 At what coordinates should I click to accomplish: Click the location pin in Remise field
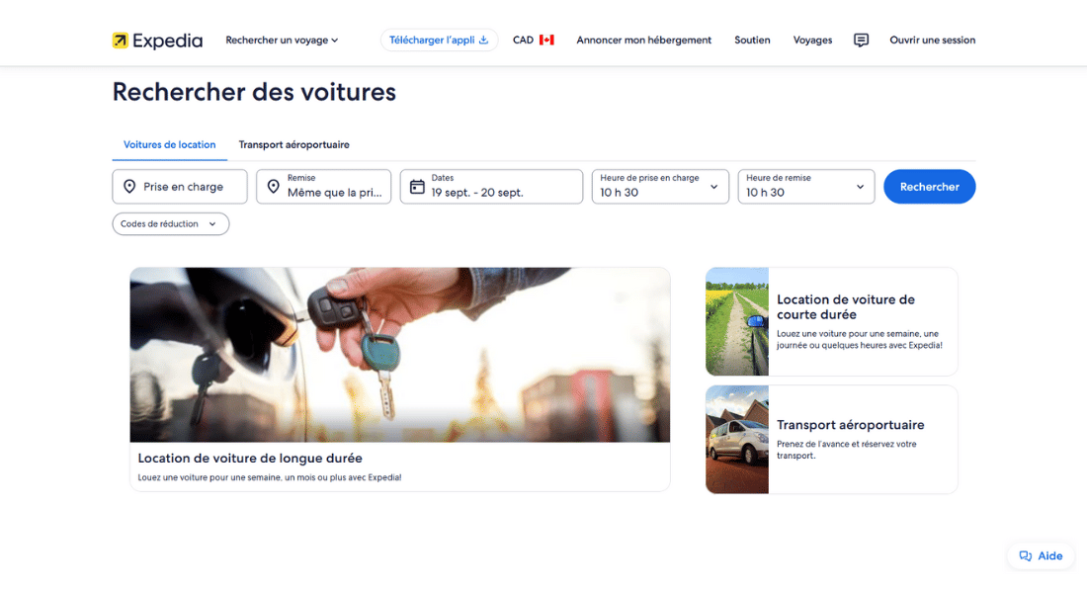(x=274, y=187)
